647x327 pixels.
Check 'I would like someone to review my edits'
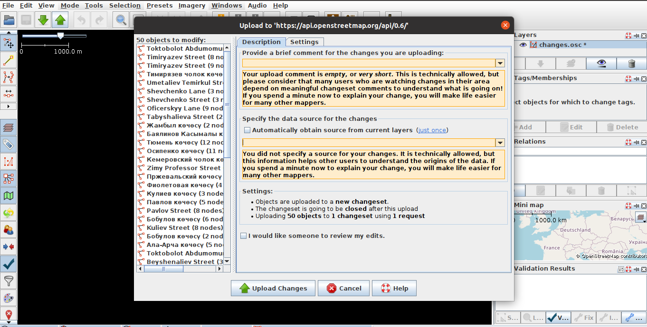(x=244, y=236)
